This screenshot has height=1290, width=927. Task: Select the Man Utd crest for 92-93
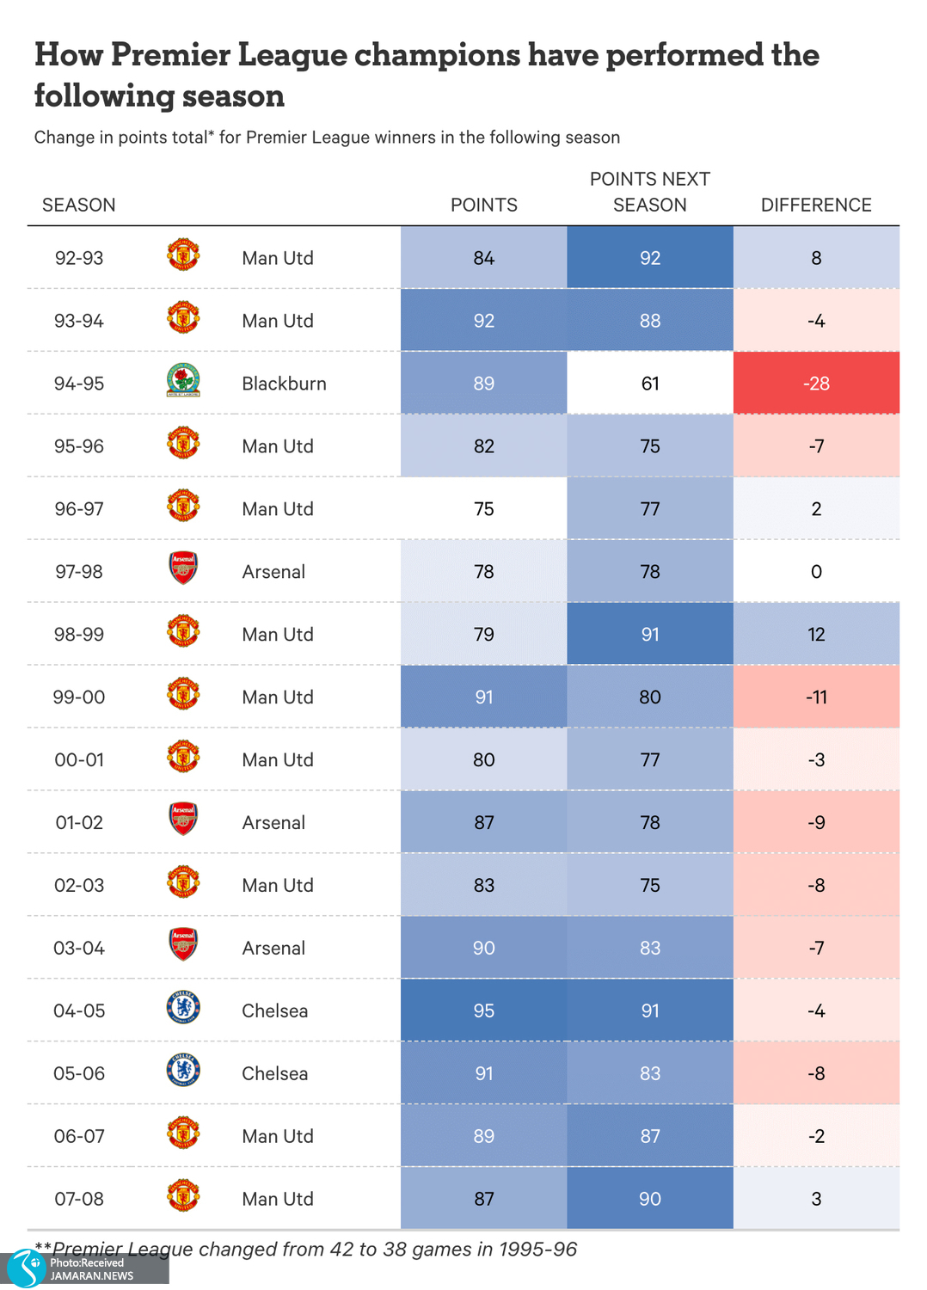[x=183, y=255]
